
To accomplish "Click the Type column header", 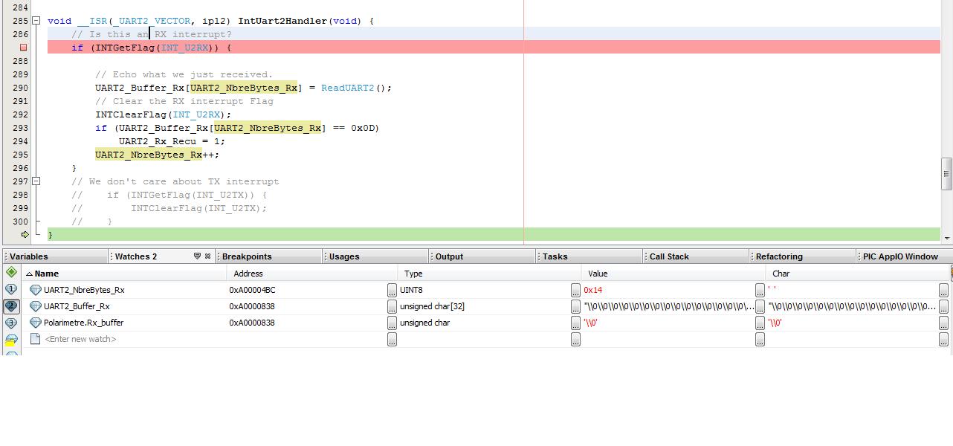I will tap(488, 274).
